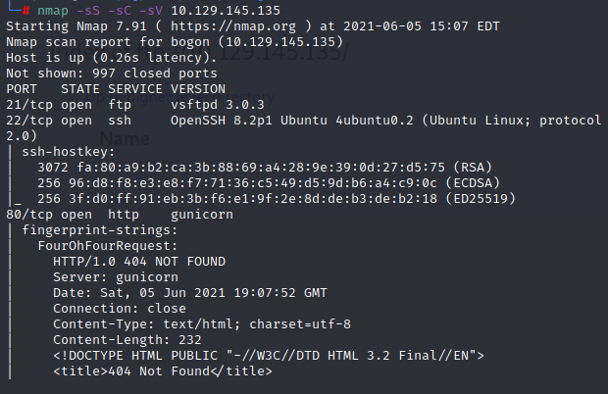The height and width of the screenshot is (394, 608).
Task: Click the vsftpd 3.0.3 version text
Action: 217,105
